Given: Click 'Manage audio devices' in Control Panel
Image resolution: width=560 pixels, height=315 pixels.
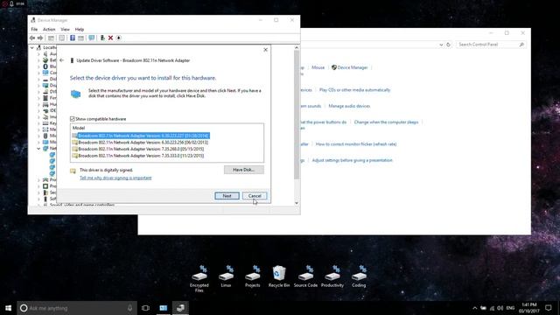Looking at the screenshot, I should point(349,106).
